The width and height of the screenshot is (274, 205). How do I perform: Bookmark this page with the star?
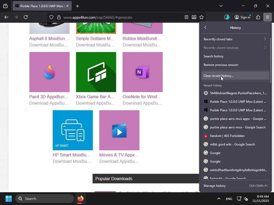pos(201,17)
